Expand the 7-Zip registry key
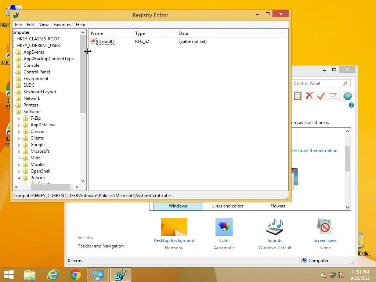 pos(19,119)
